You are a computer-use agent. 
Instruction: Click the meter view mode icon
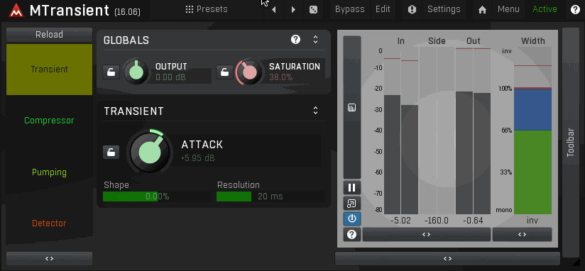pyautogui.click(x=352, y=108)
